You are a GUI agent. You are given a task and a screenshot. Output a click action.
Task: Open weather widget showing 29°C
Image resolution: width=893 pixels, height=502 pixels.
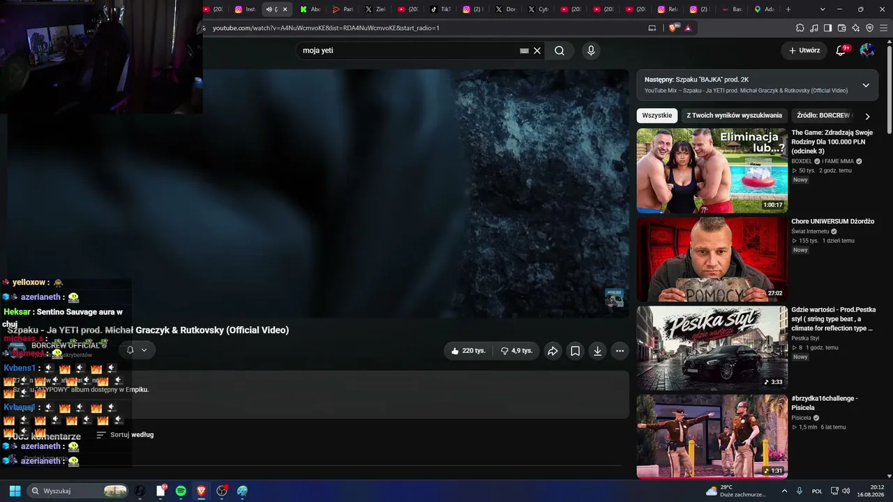pos(736,491)
